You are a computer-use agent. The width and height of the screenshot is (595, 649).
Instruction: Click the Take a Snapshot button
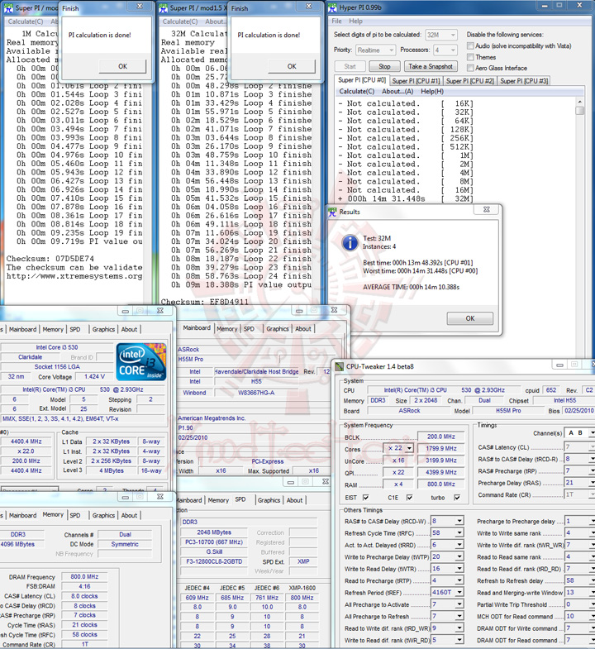pyautogui.click(x=431, y=66)
